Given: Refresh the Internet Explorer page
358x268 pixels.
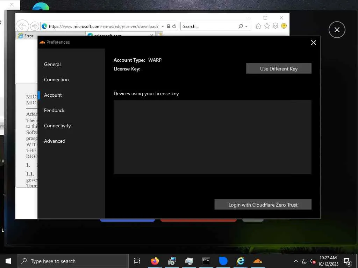Looking at the screenshot, I should (174, 26).
